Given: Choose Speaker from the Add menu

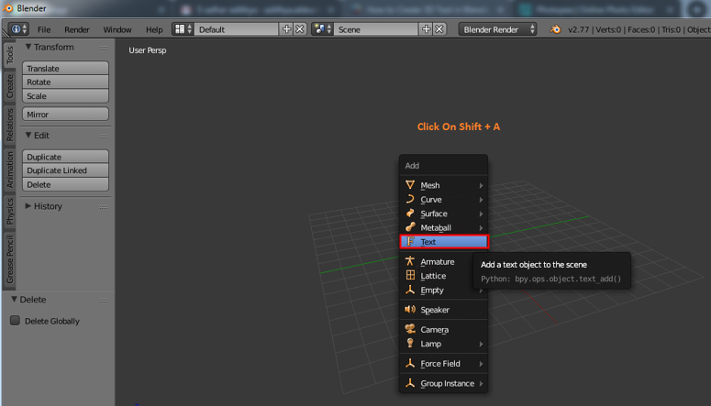Looking at the screenshot, I should pyautogui.click(x=444, y=310).
